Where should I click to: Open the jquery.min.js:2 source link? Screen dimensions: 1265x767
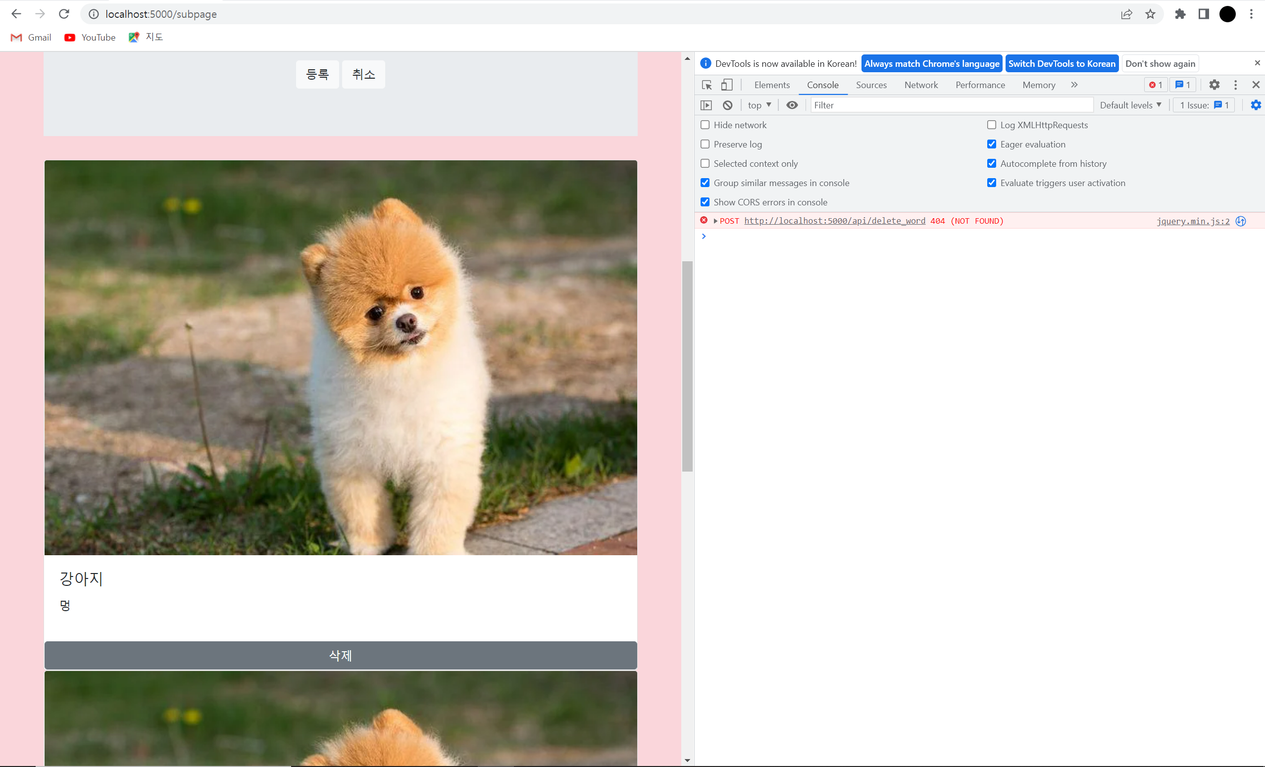tap(1193, 221)
